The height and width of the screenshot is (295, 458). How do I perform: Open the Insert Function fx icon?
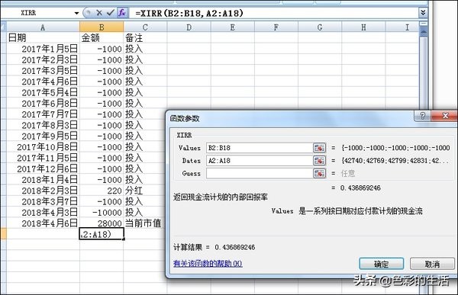[x=122, y=13]
